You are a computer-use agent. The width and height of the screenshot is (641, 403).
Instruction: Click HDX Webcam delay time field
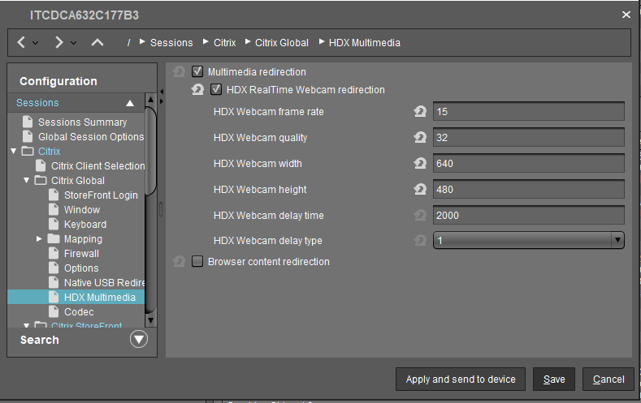pos(528,215)
